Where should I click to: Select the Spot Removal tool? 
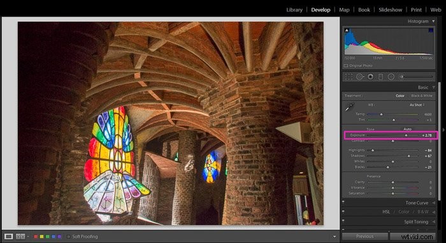360,76
